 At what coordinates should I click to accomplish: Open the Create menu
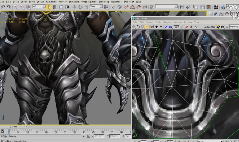coord(40,2)
